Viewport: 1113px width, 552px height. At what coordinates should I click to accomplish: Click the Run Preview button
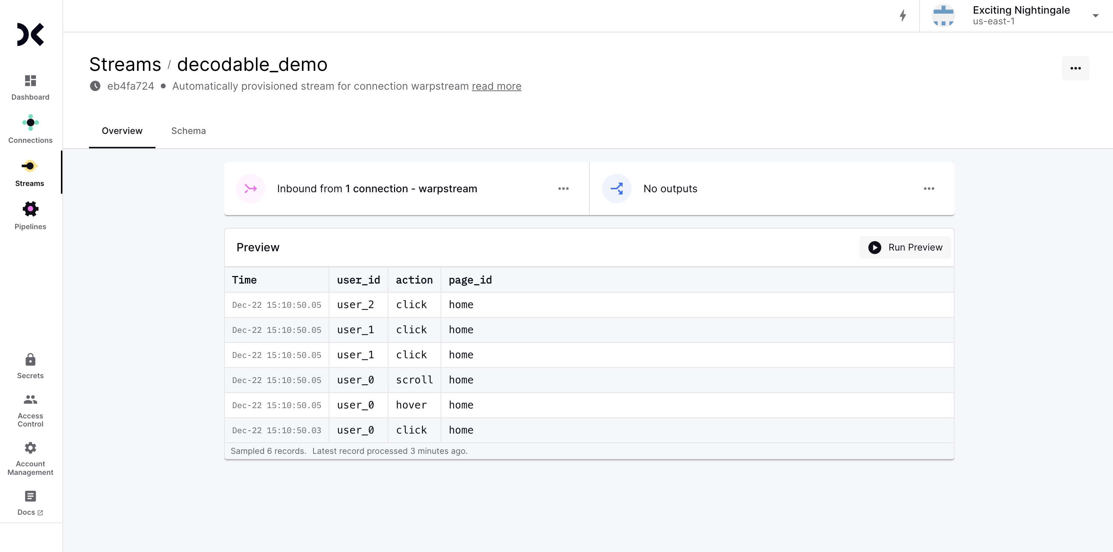(905, 247)
